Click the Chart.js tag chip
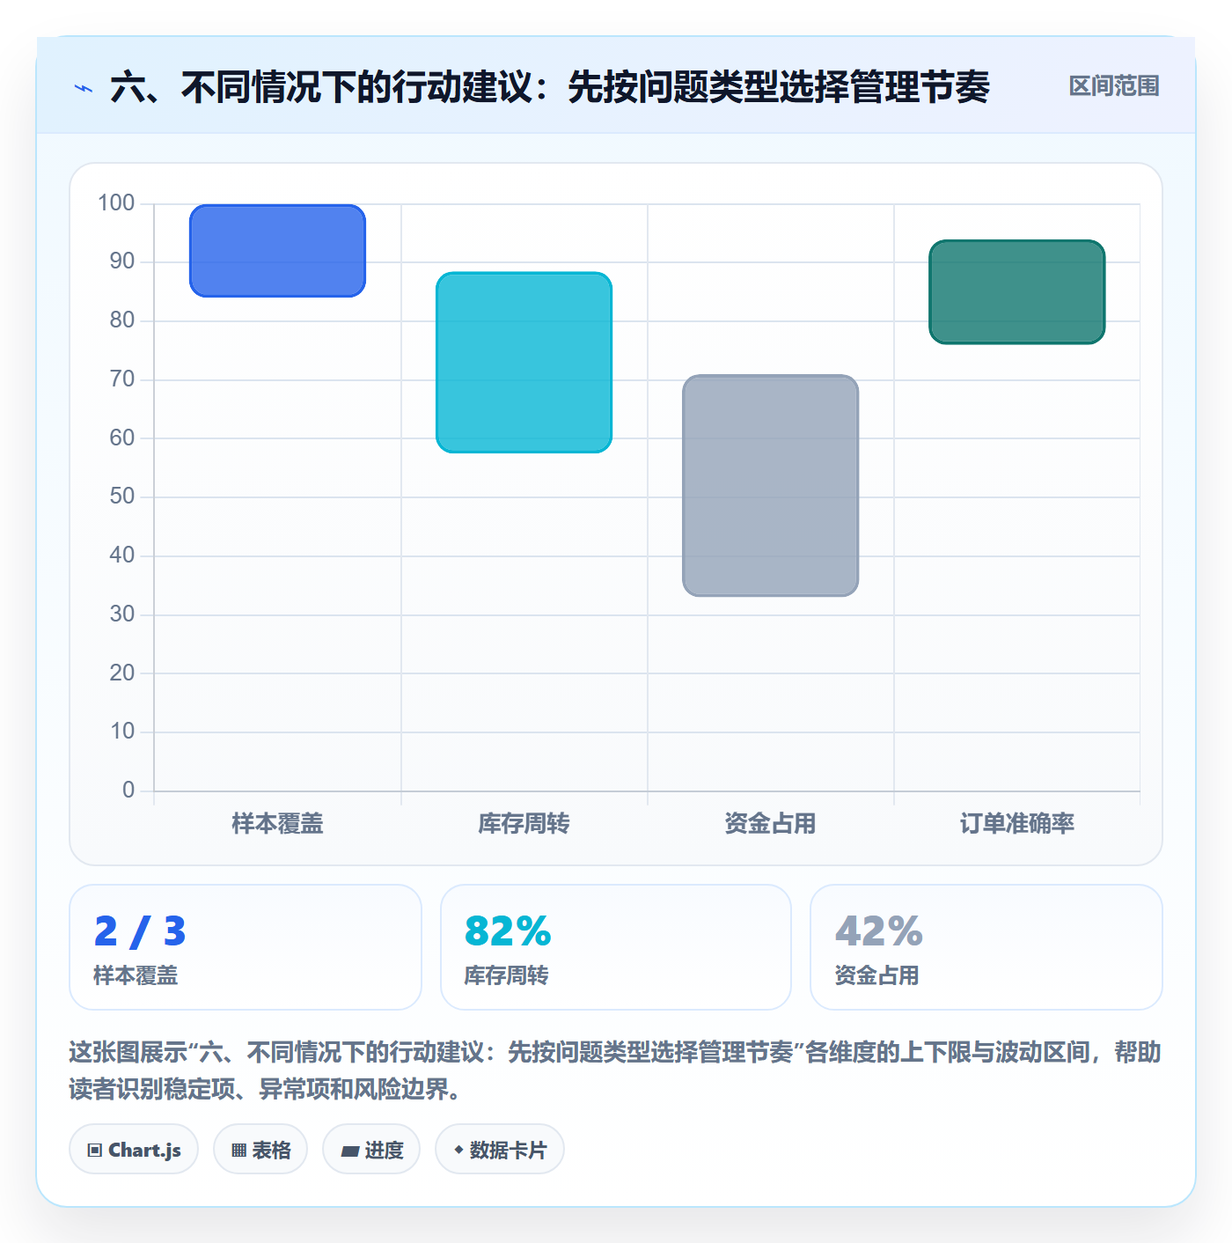The width and height of the screenshot is (1232, 1243). pyautogui.click(x=134, y=1149)
